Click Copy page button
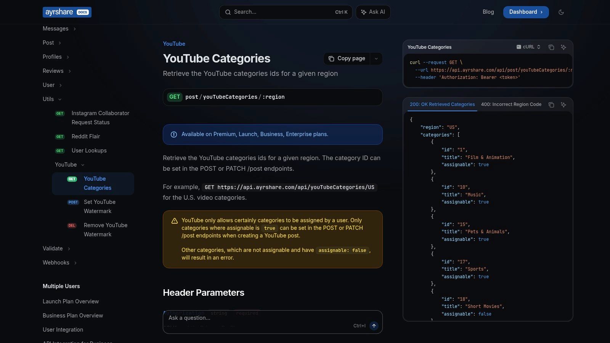The image size is (610, 343). (x=347, y=59)
